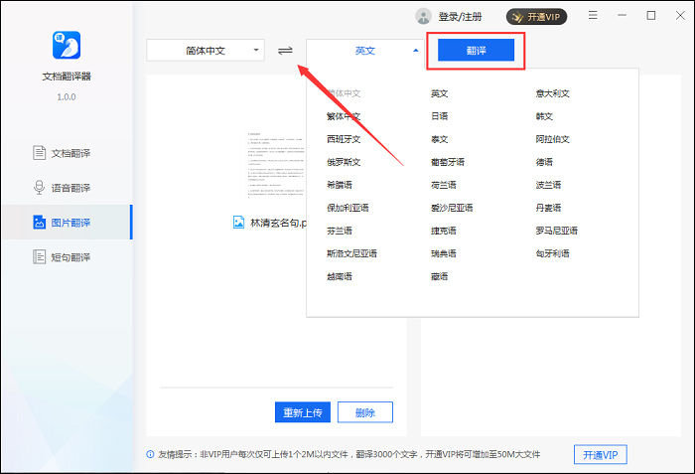Screen dimensions: 695x474
Task: Choose 韩文 in the language list
Action: tap(545, 116)
